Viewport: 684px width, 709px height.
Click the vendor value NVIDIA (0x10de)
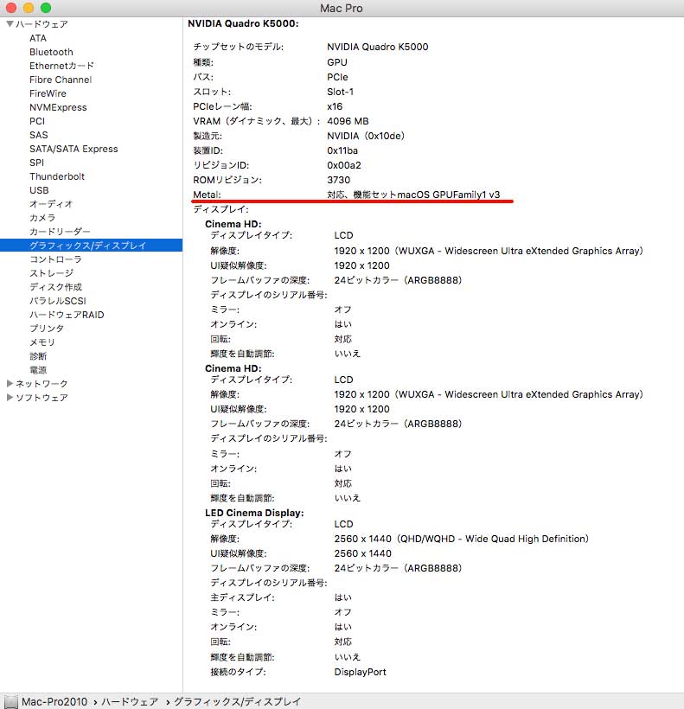[366, 136]
